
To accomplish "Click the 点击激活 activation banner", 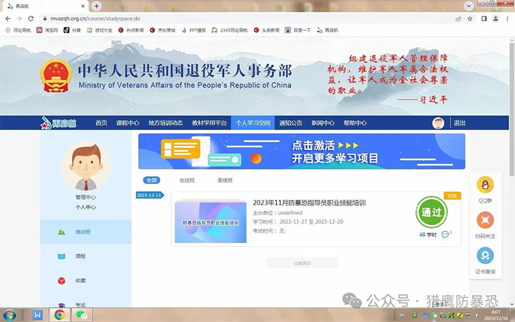I will 301,151.
